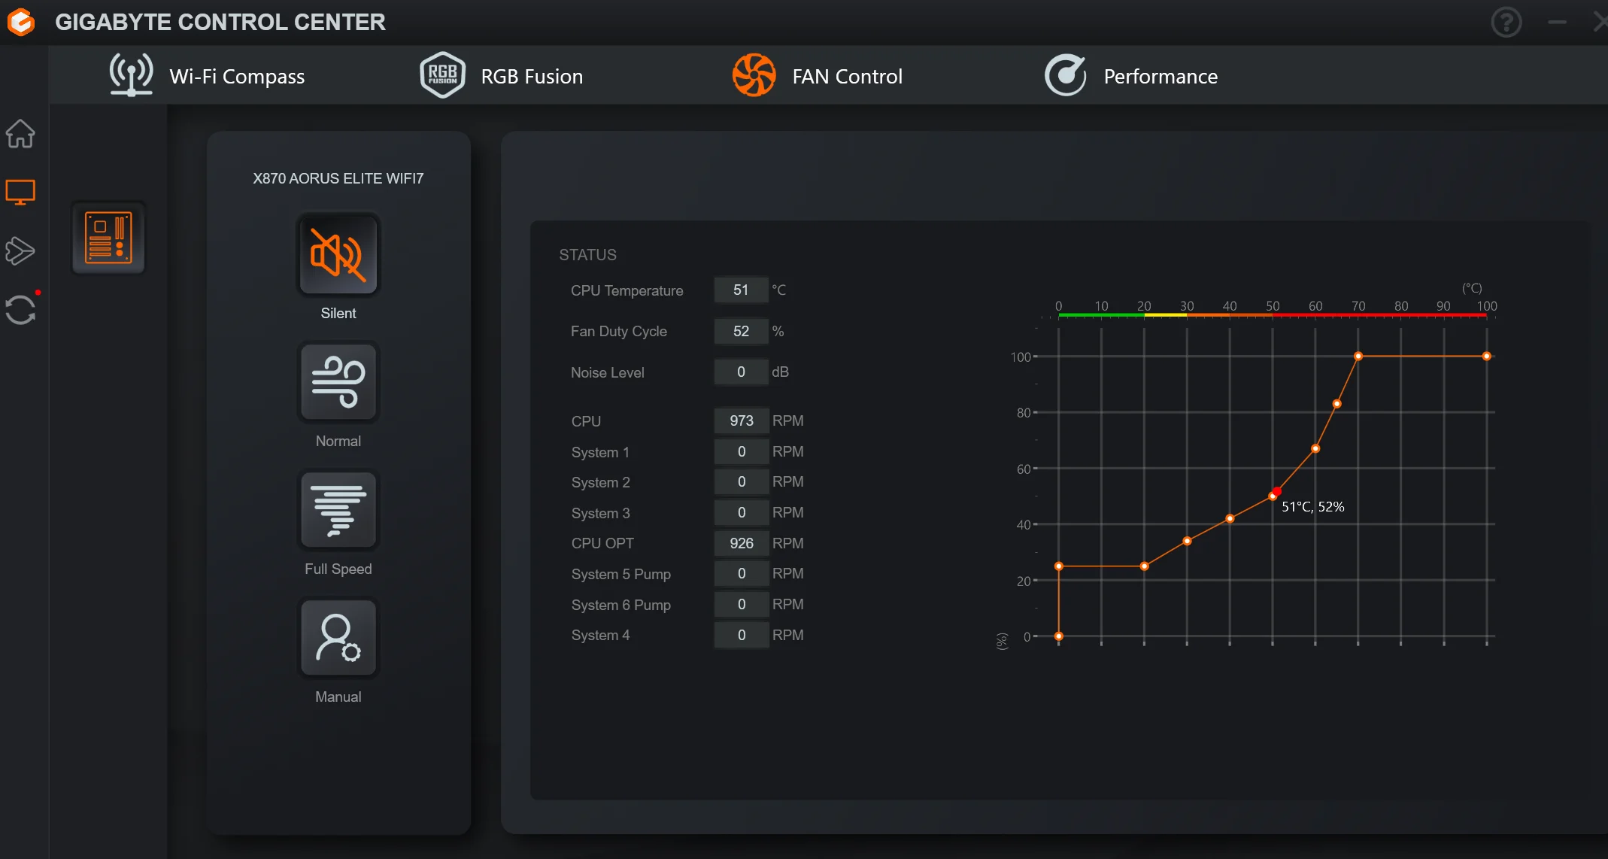This screenshot has width=1608, height=859.
Task: Click the Home icon in sidebar
Action: 20,134
